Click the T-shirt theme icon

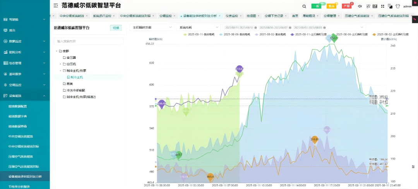coord(397,6)
